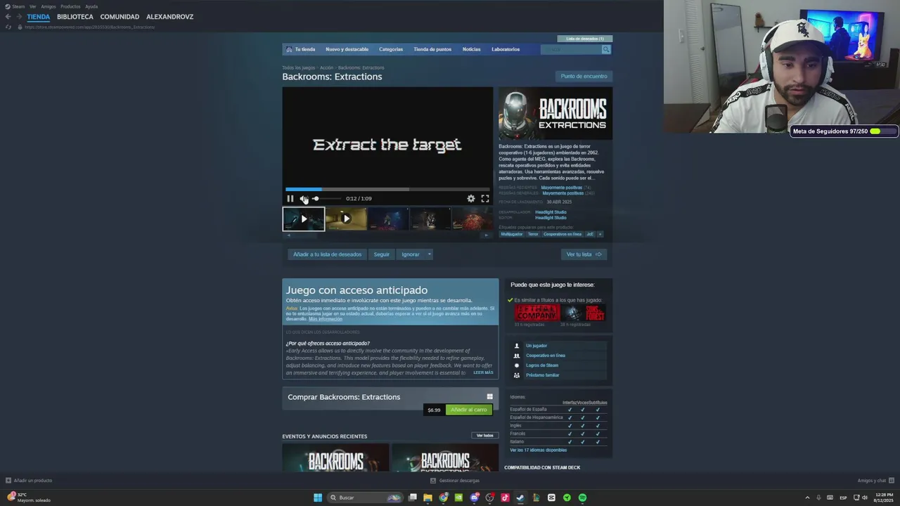900x506 pixels.
Task: Click the Seguir button
Action: tap(382, 254)
